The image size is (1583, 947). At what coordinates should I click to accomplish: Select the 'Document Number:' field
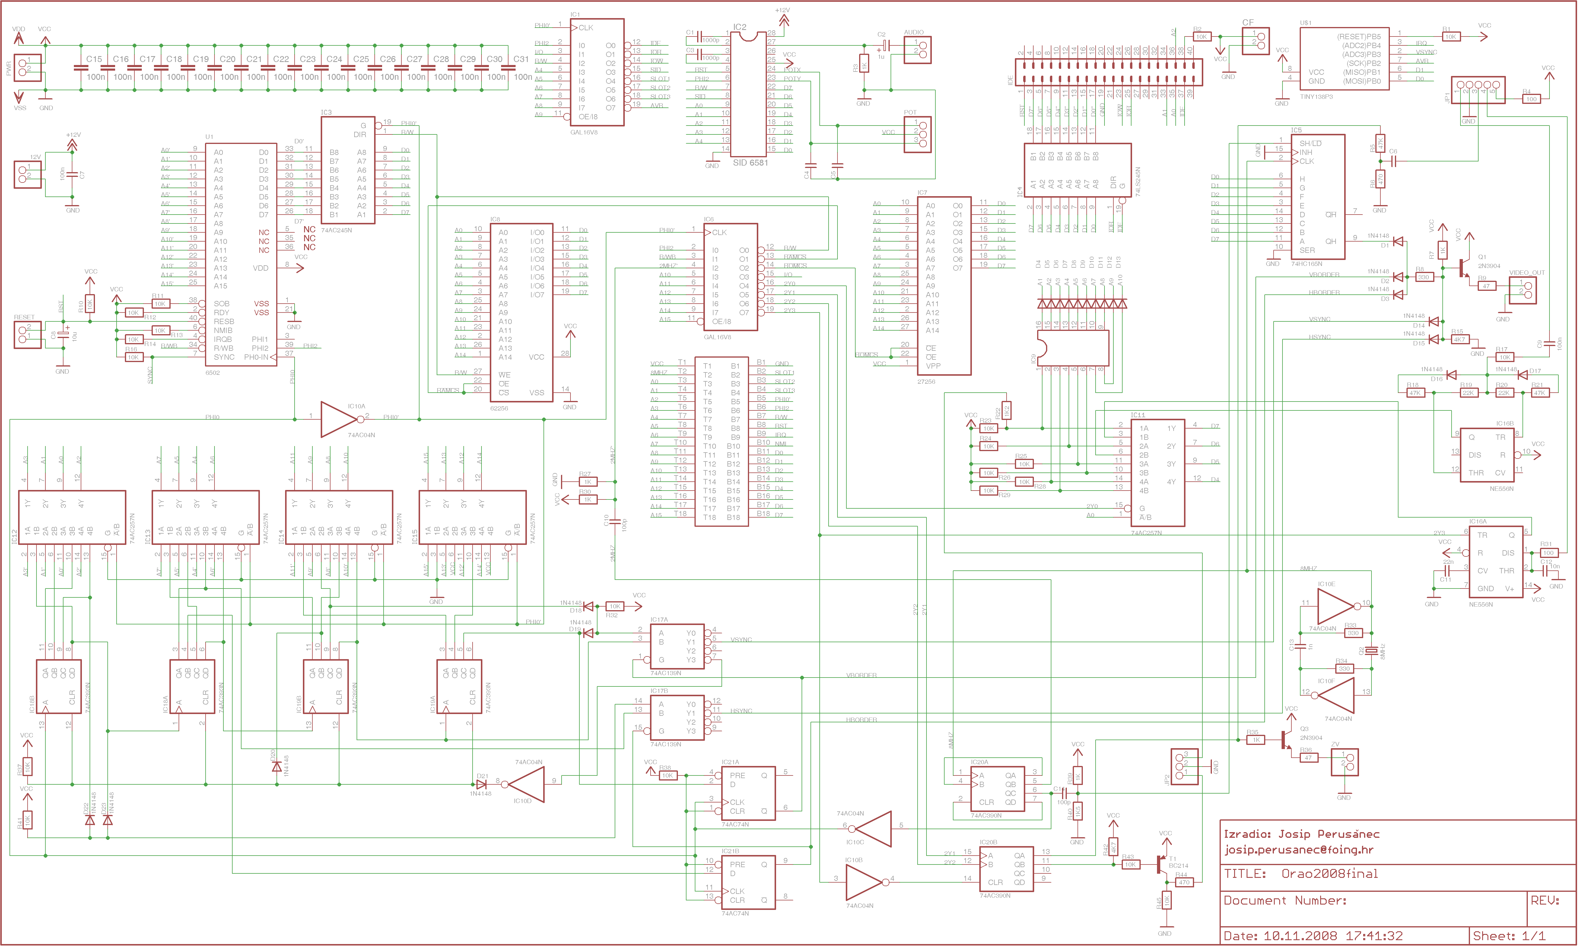(x=1285, y=900)
